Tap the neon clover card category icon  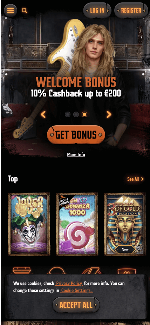(127, 271)
